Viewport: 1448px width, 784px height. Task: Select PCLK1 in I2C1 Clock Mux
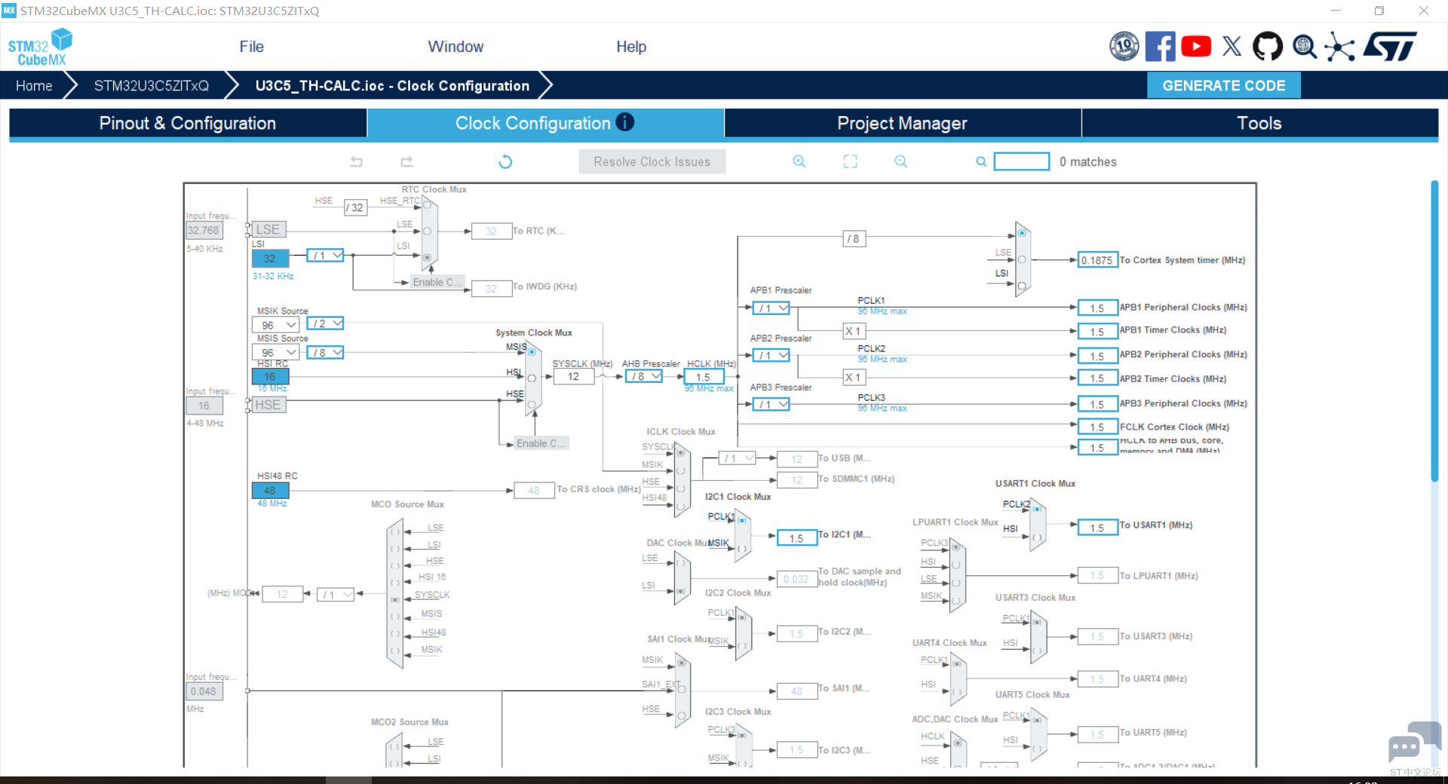pyautogui.click(x=742, y=520)
